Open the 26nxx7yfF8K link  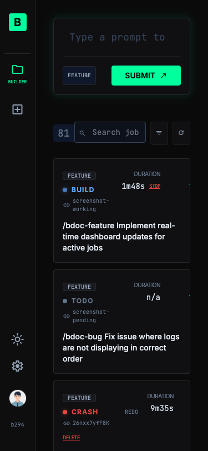tap(91, 423)
